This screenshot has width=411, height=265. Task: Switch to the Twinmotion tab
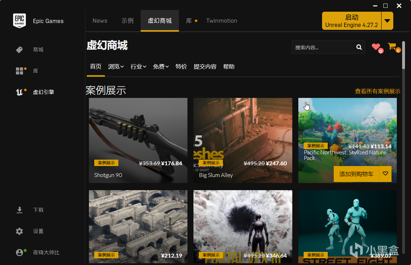point(222,21)
